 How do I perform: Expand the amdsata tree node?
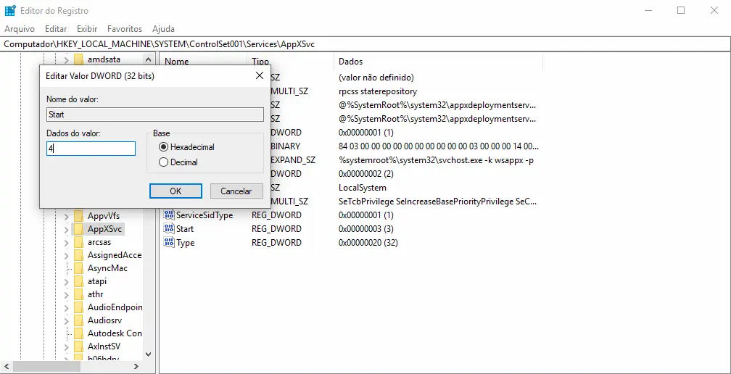(66, 59)
